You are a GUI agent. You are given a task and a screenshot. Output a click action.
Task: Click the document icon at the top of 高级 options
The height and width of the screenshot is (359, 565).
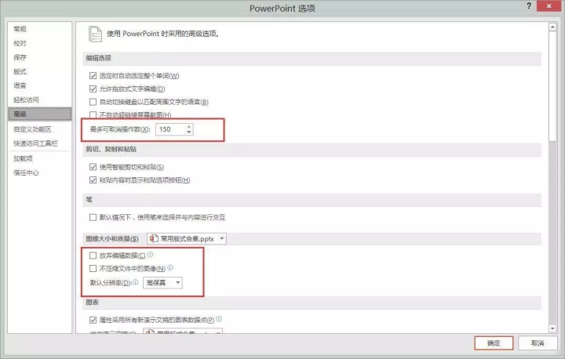click(95, 34)
